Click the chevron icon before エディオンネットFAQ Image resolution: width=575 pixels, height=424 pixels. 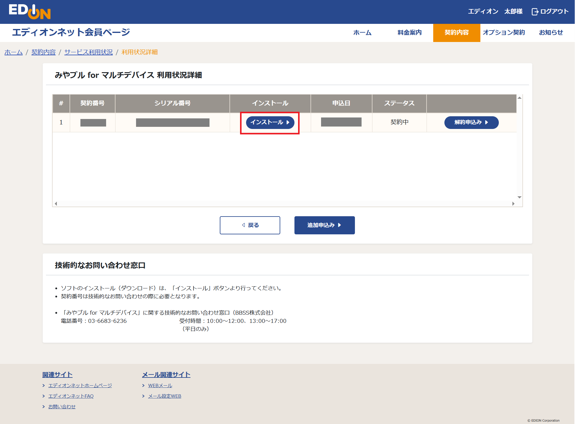pyautogui.click(x=44, y=396)
